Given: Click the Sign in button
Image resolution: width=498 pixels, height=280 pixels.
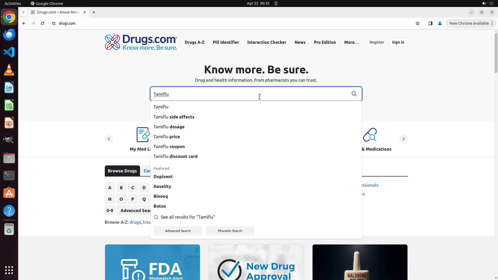Looking at the screenshot, I should 398,42.
